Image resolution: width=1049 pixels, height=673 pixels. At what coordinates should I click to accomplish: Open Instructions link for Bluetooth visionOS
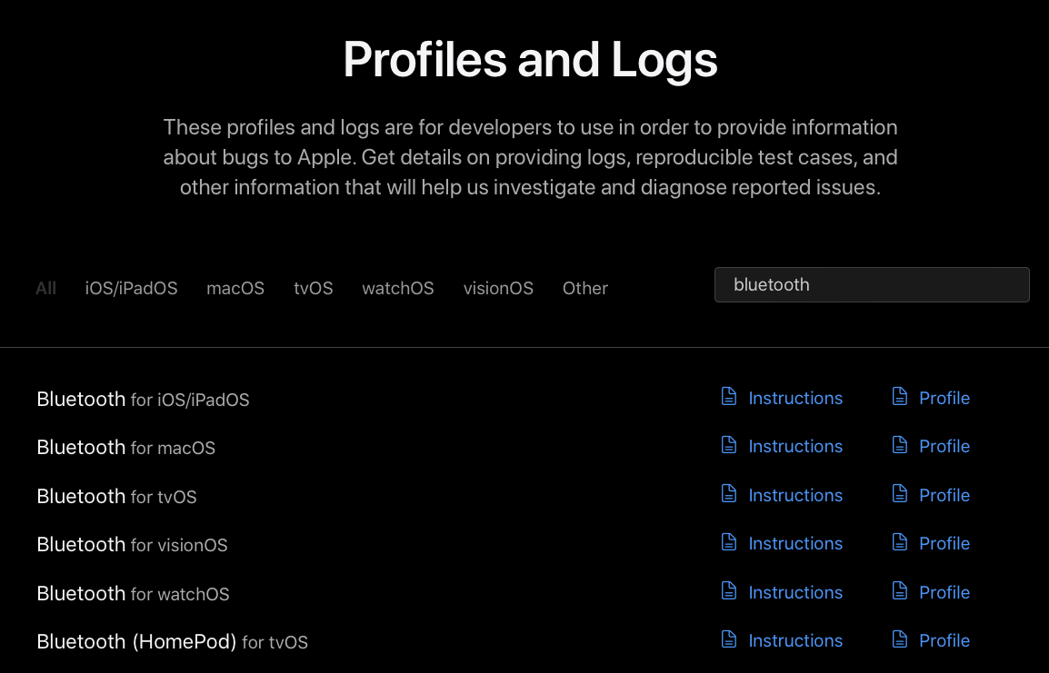click(795, 543)
